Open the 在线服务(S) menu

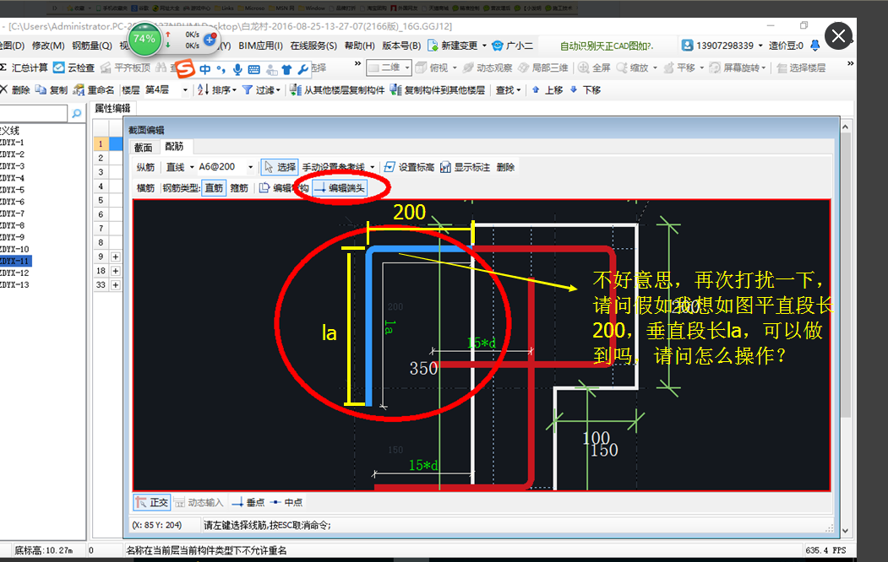[313, 46]
